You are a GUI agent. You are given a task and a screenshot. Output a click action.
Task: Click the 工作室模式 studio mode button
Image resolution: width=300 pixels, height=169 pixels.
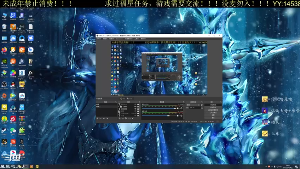pos(213,113)
